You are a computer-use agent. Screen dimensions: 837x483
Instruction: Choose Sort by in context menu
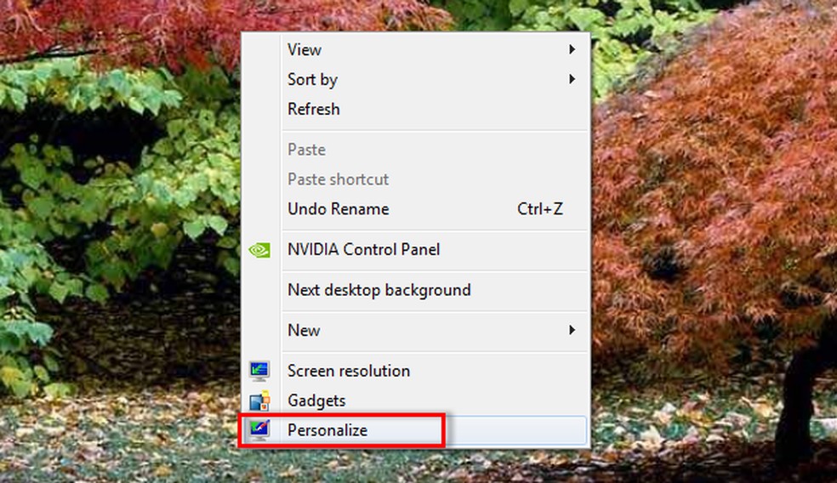(x=312, y=80)
